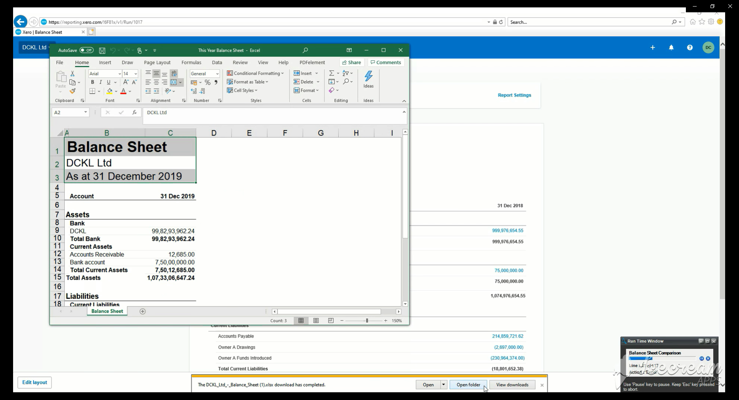This screenshot has width=739, height=400.
Task: Toggle the AutoSave switch
Action: point(87,50)
